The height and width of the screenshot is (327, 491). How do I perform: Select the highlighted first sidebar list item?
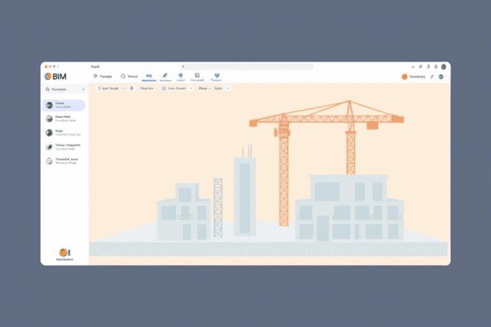pos(64,105)
